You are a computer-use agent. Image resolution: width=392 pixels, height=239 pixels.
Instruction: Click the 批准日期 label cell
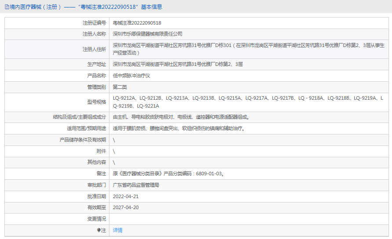[57, 196]
